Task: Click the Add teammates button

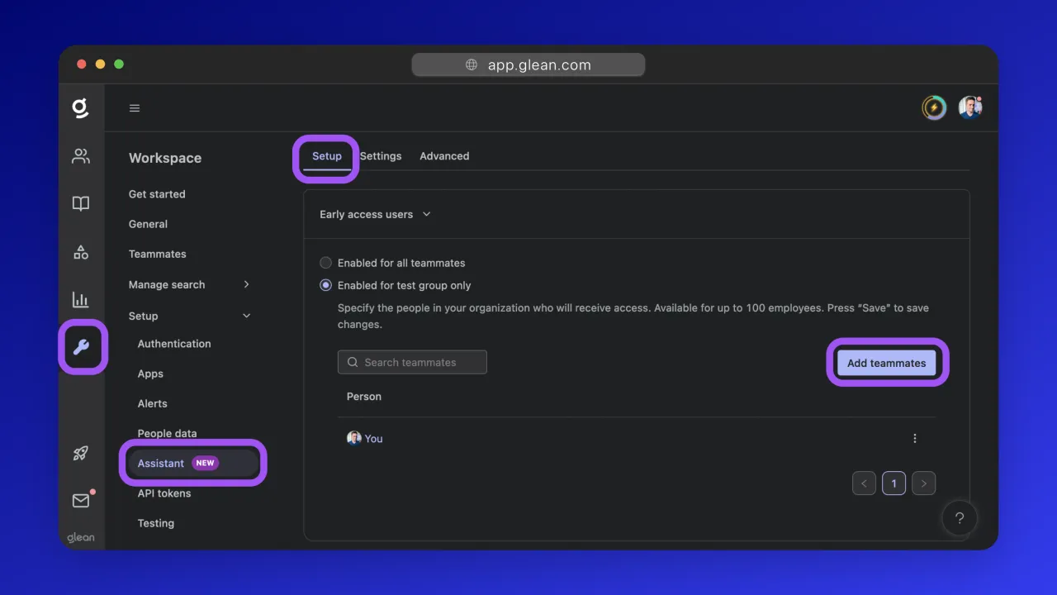Action: (x=887, y=363)
